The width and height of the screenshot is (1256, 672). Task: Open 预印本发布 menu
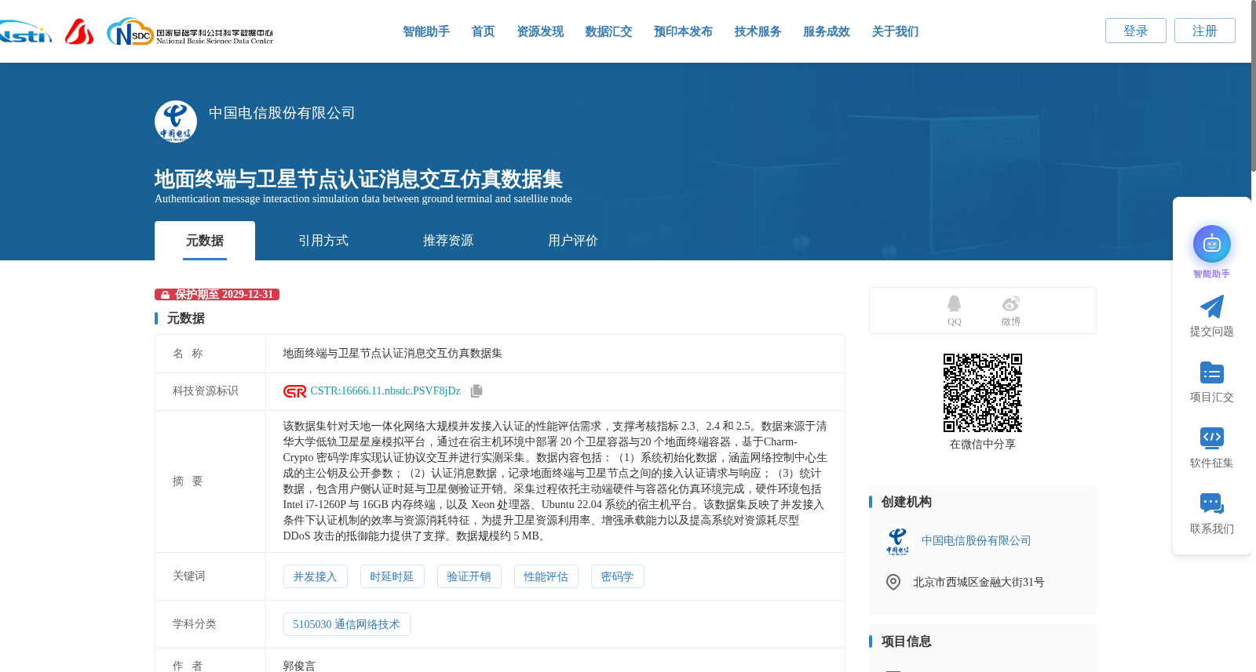(x=683, y=31)
